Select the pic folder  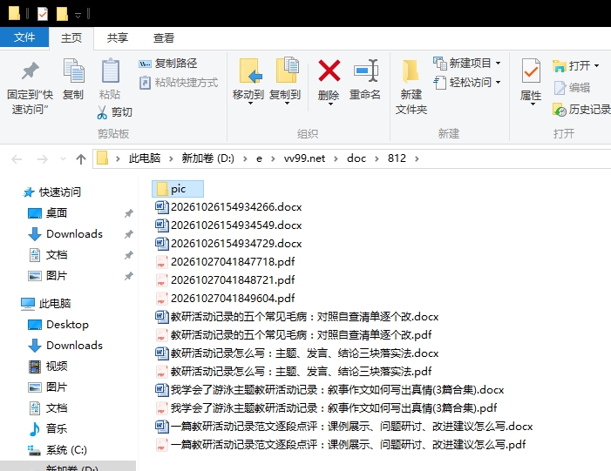click(x=178, y=189)
